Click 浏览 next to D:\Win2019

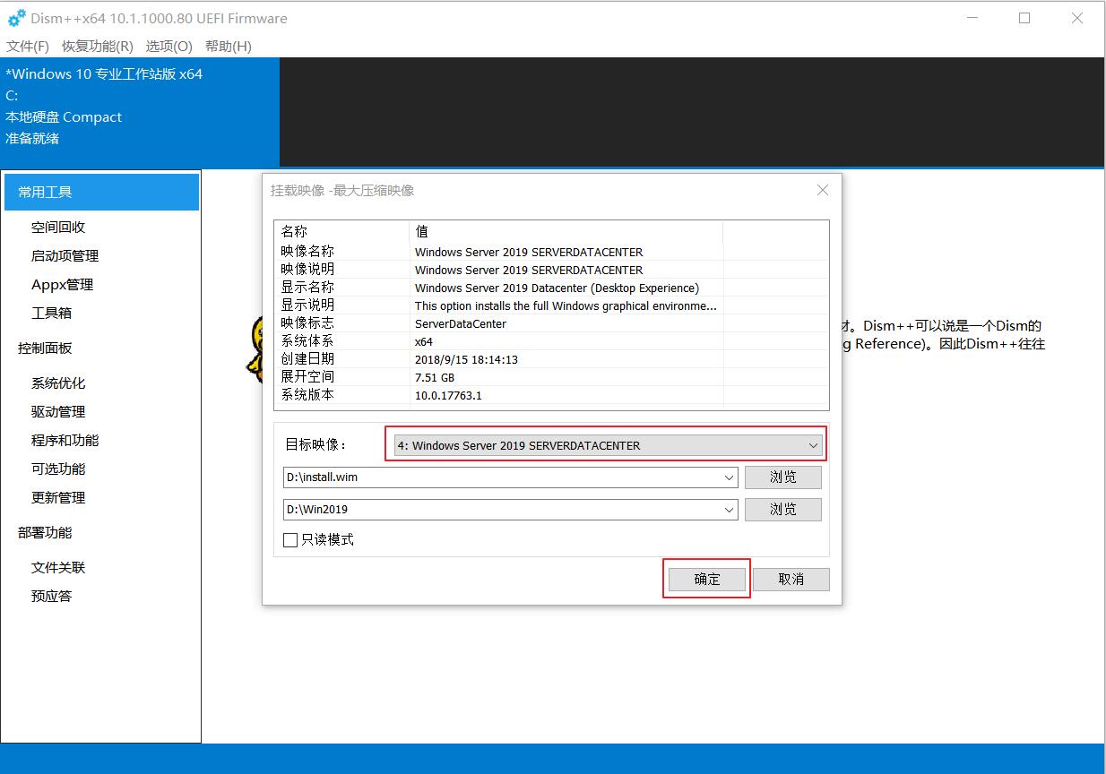pos(782,509)
